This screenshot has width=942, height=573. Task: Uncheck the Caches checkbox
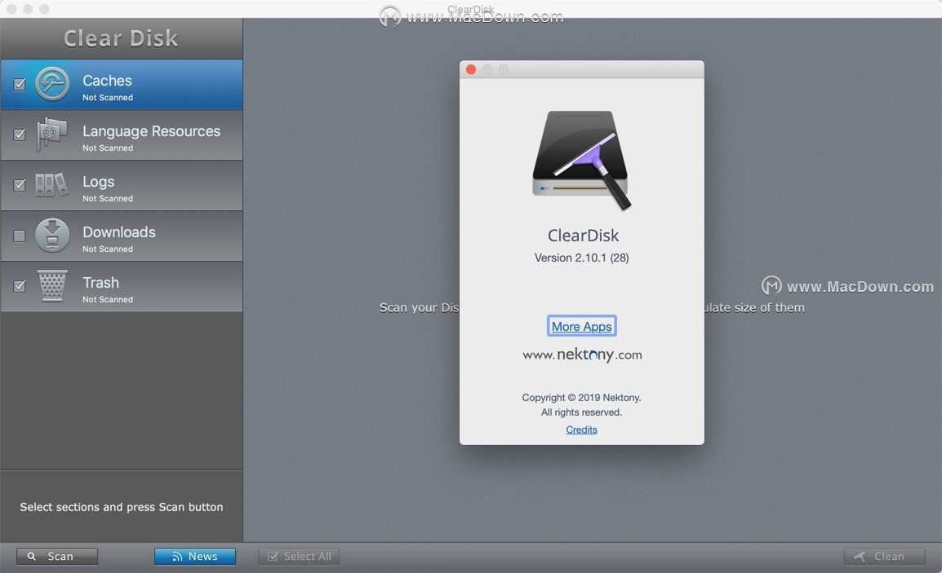(x=20, y=84)
